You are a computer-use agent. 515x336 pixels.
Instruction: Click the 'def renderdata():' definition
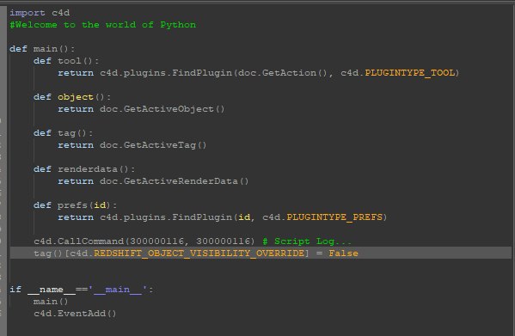pos(84,169)
